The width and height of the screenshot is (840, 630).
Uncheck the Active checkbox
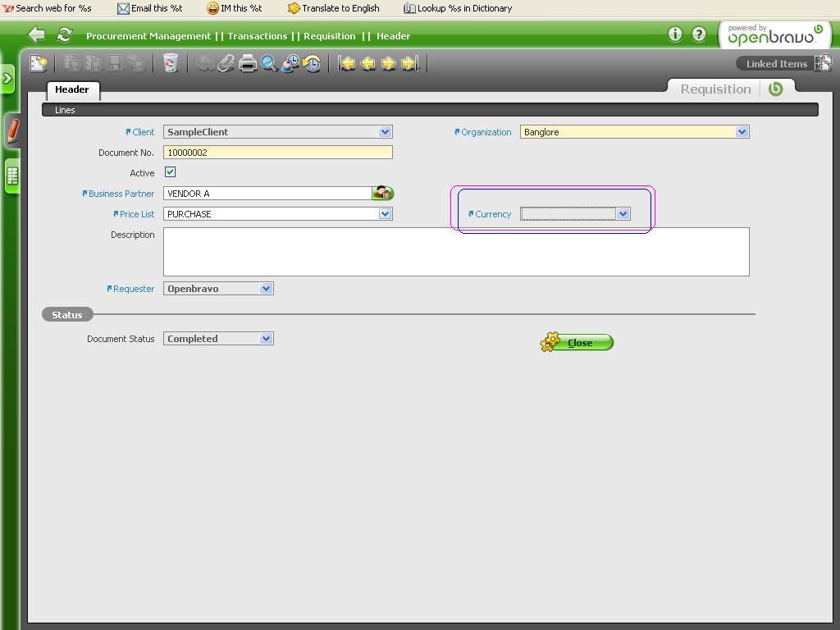pyautogui.click(x=170, y=172)
